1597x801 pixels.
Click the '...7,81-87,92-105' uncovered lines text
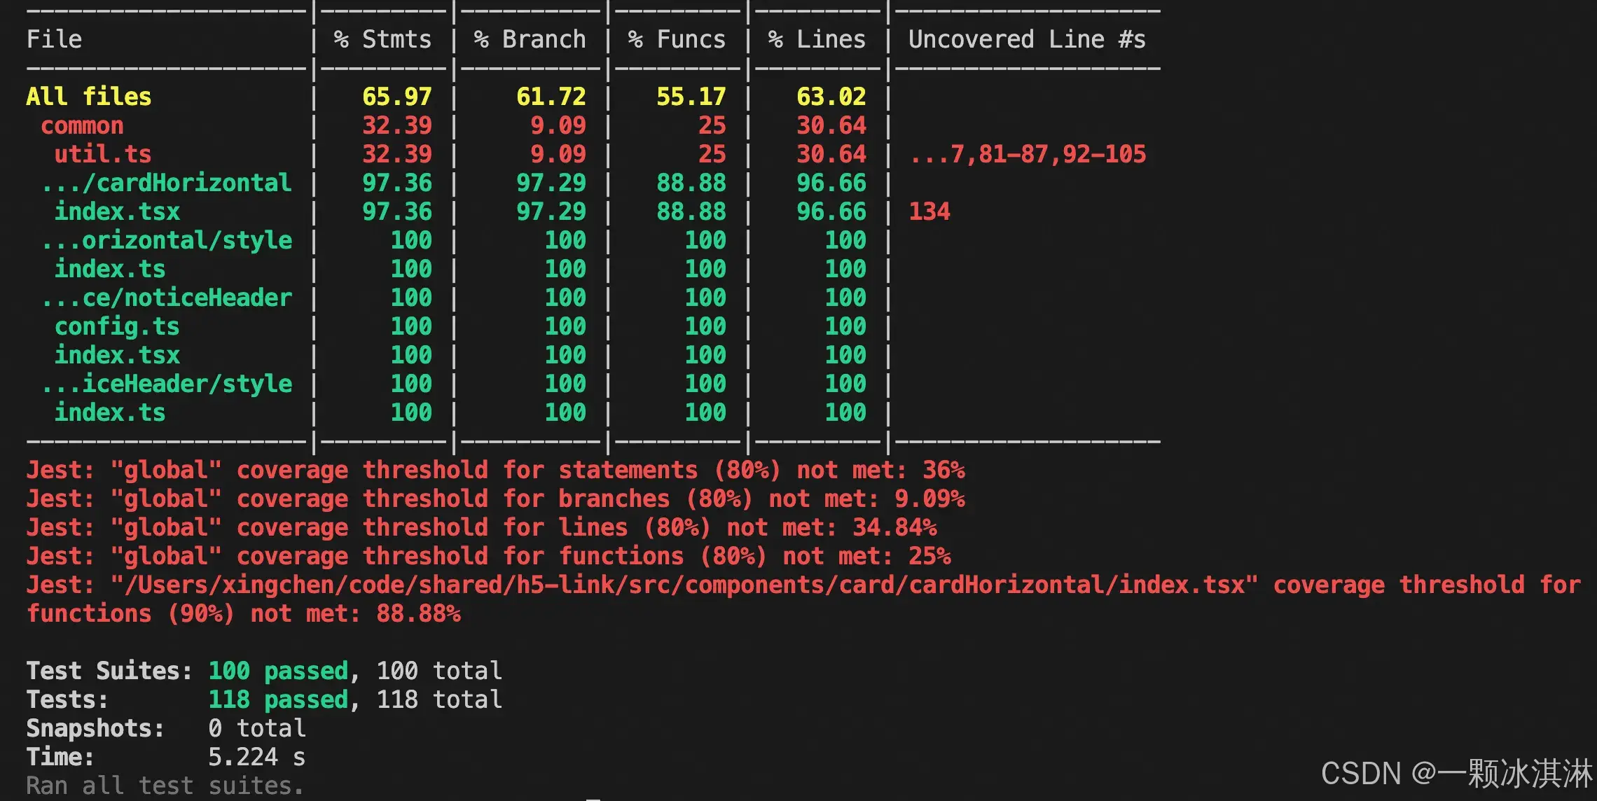[x=1028, y=155]
